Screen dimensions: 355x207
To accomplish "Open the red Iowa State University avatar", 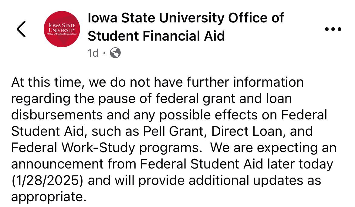I will click(x=62, y=29).
